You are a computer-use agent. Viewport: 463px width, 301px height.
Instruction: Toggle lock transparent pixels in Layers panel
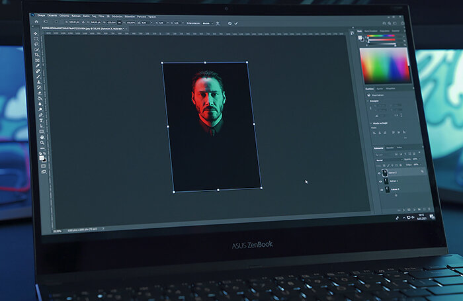tap(384, 165)
